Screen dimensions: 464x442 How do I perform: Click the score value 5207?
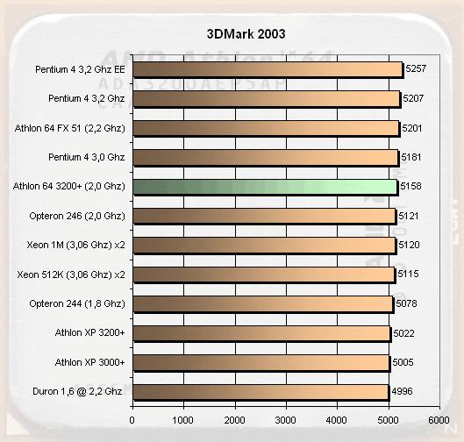[413, 98]
